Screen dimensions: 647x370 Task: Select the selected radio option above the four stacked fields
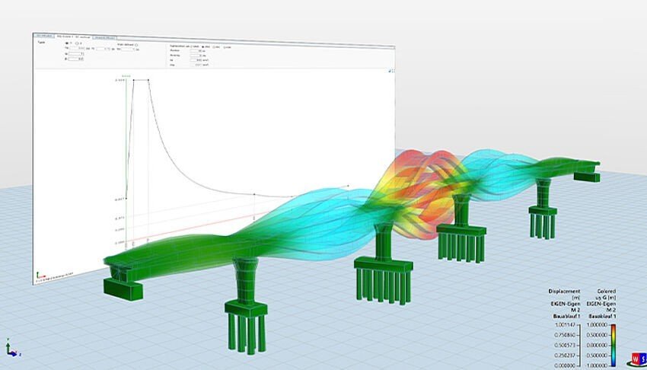(203, 46)
